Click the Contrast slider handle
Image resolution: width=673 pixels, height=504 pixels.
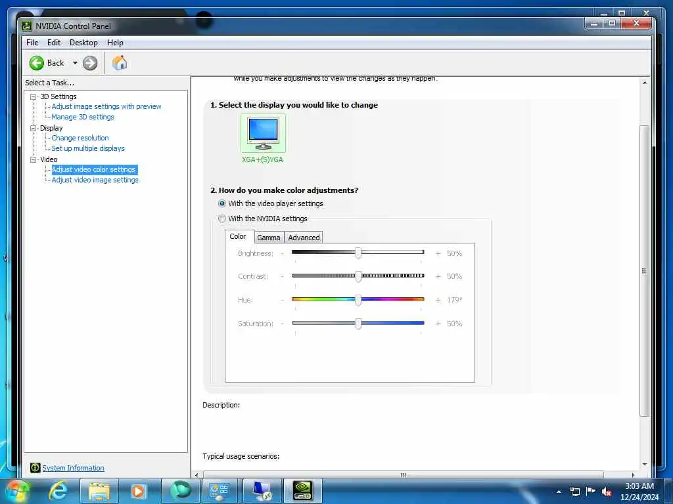pos(358,276)
